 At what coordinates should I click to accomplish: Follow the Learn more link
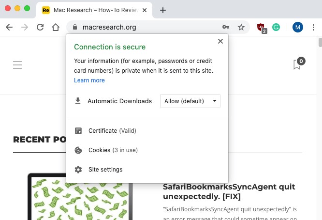pyautogui.click(x=89, y=80)
